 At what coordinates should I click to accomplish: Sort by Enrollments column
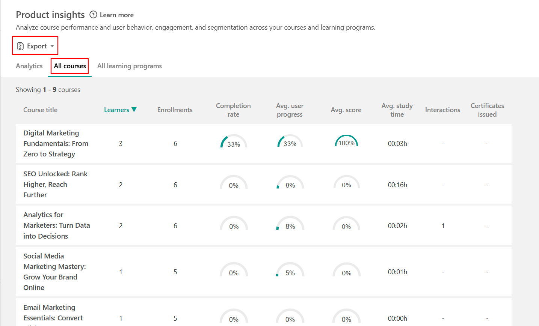[x=175, y=110]
